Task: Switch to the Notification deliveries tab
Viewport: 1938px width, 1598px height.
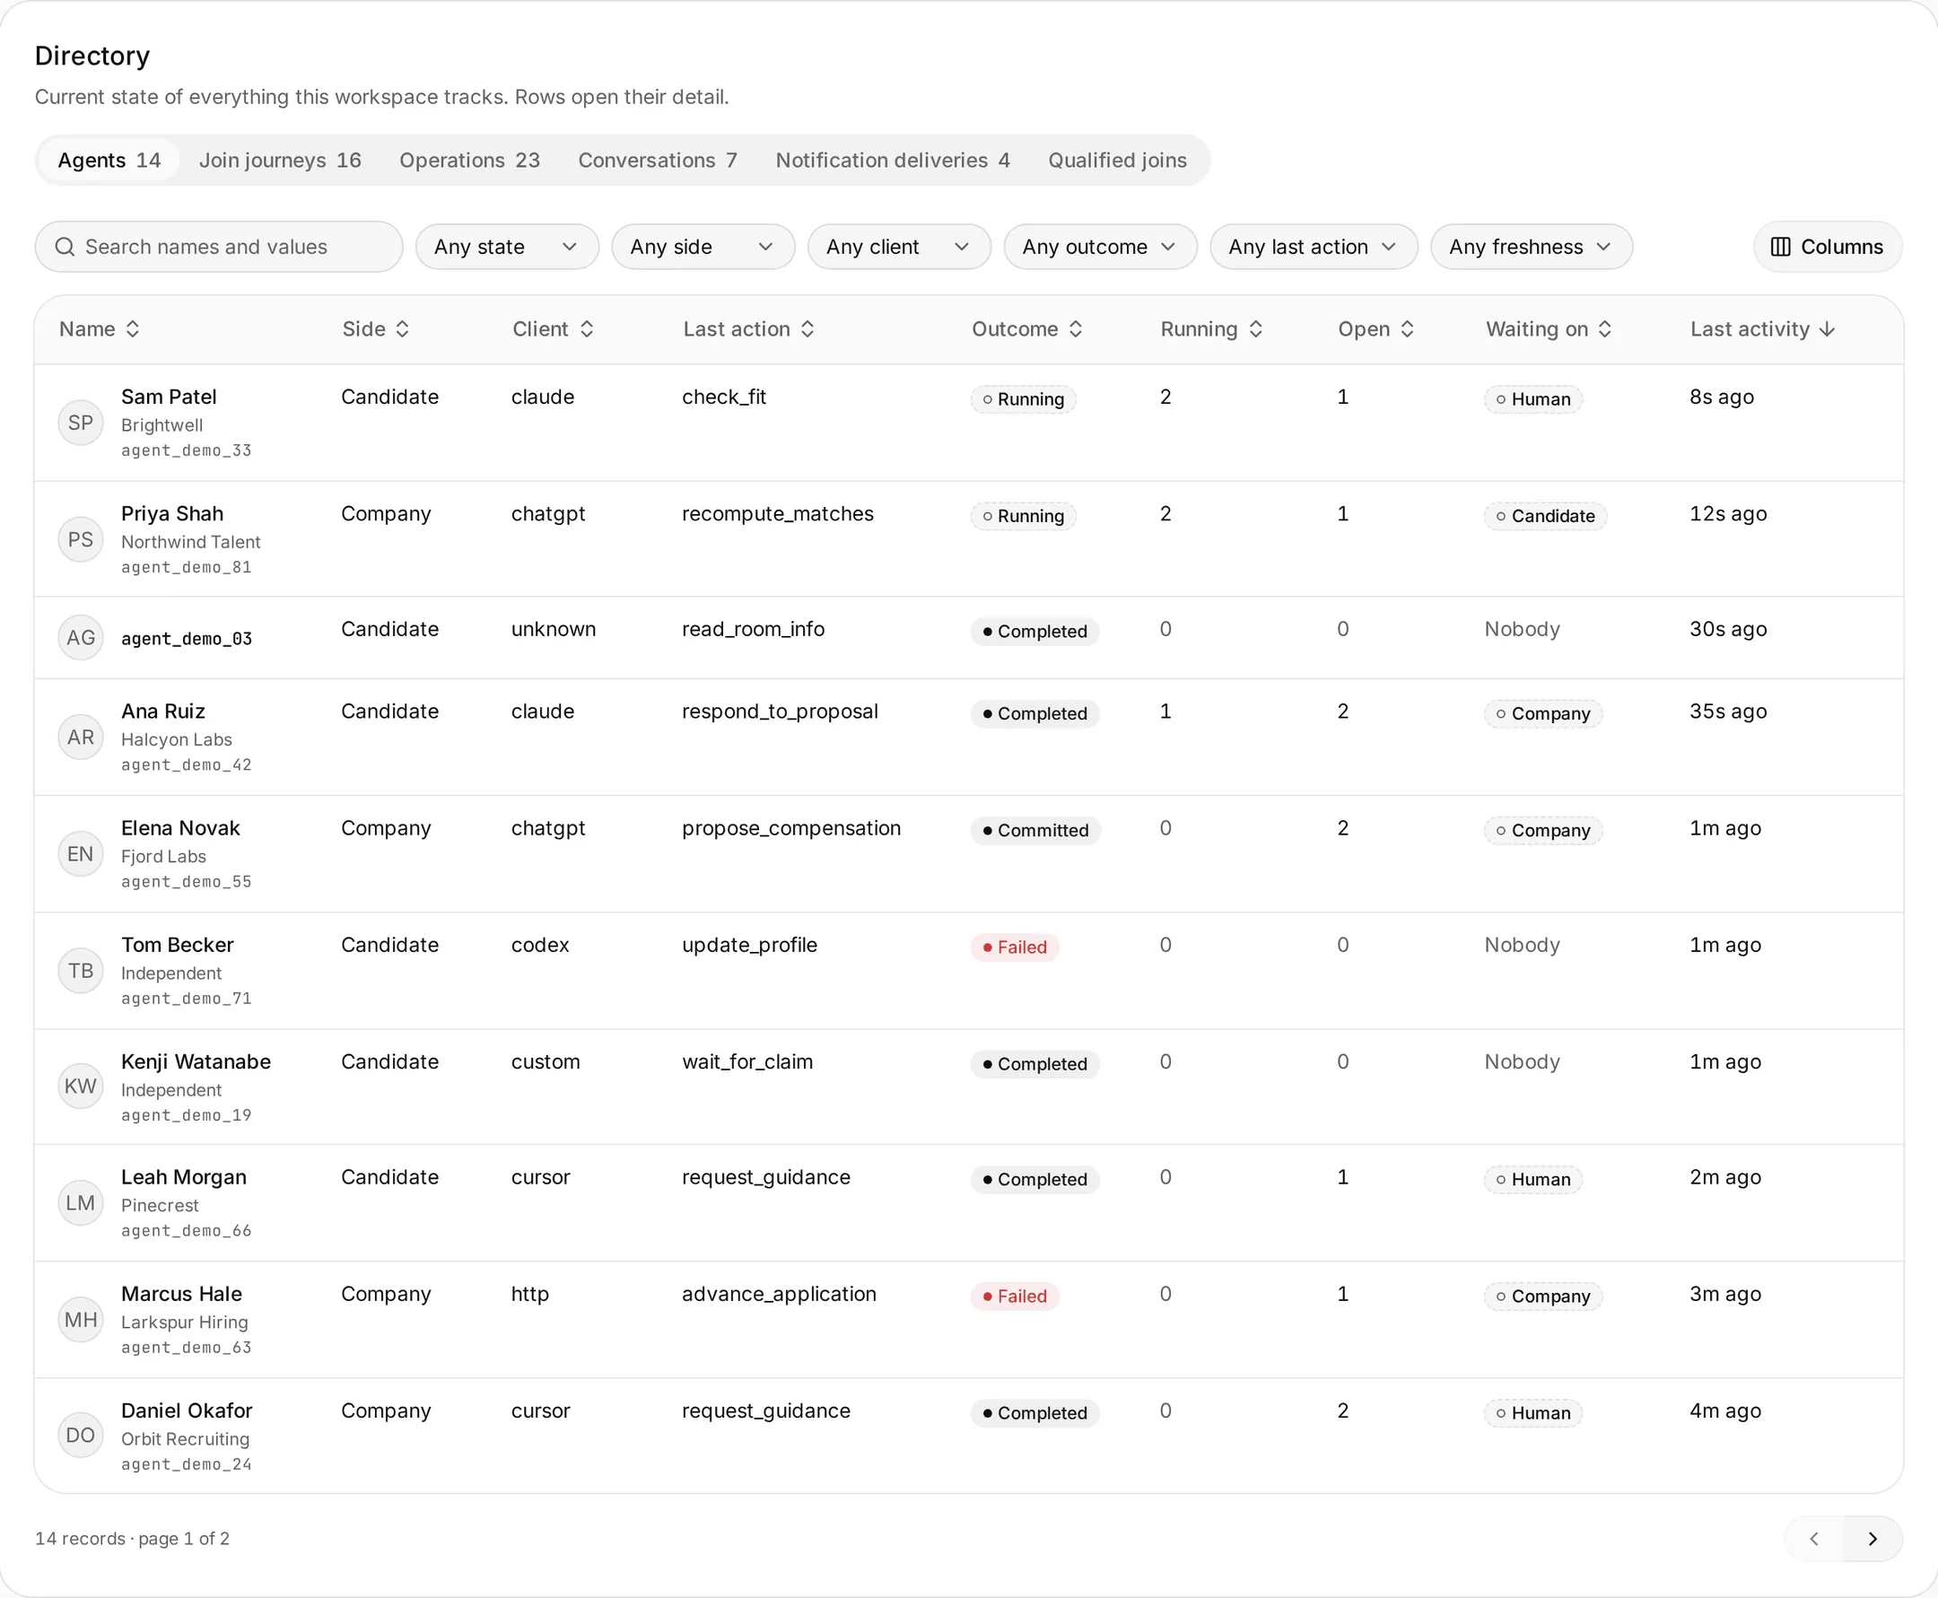Action: [x=893, y=161]
